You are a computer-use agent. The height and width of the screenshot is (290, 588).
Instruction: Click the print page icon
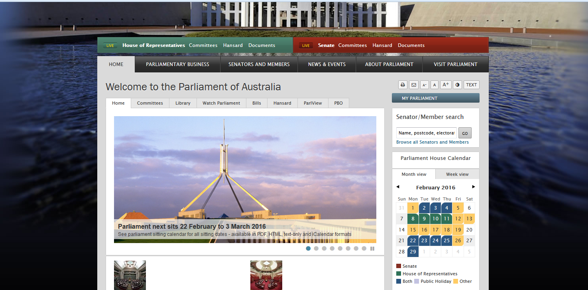[x=403, y=85]
